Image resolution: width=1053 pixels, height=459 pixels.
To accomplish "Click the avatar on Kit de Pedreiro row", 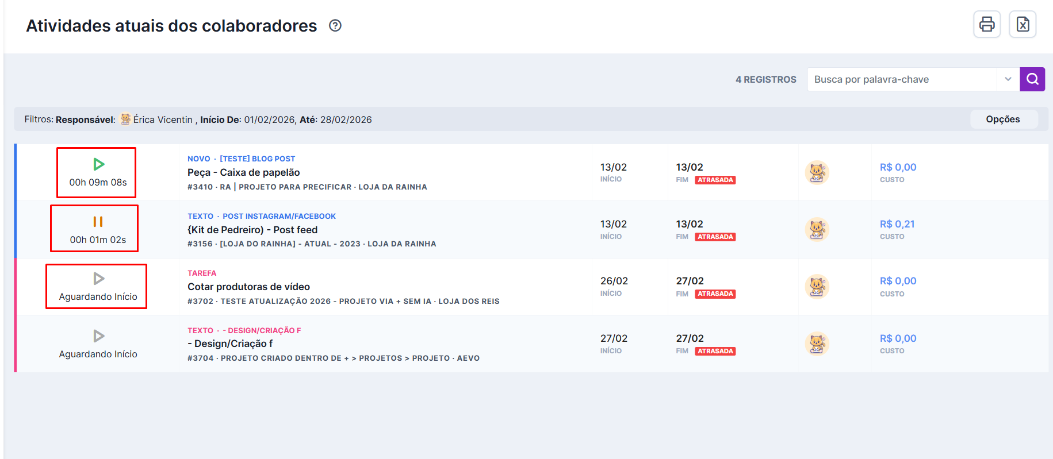I will click(x=817, y=229).
